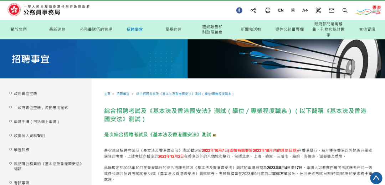Image resolution: width=385 pixels, height=185 pixels.
Task: Click the Civil Service Bureau emblem logo
Action: coord(14,10)
